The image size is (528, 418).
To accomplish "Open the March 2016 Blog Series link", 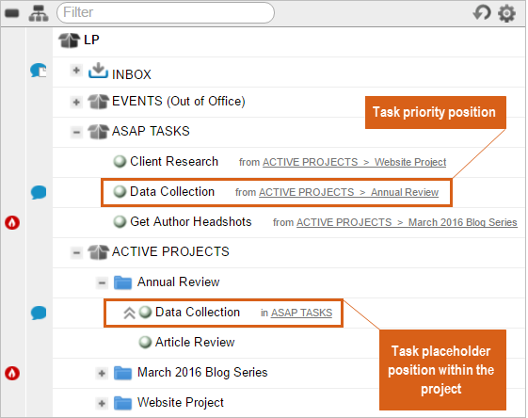I will coord(463,222).
